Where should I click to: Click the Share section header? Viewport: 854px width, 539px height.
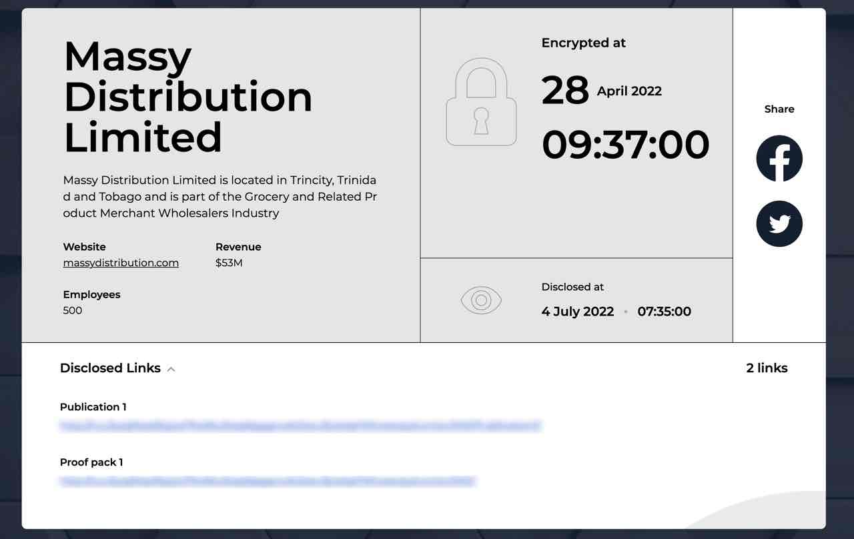coord(779,109)
